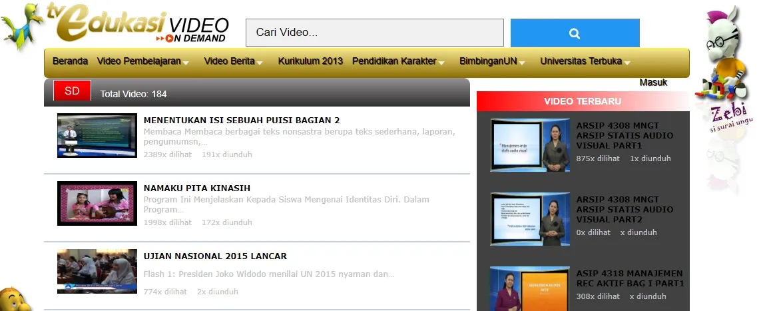Expand the BimbinganUN dropdown arrow
Image resolution: width=775 pixels, height=311 pixels.
click(522, 63)
